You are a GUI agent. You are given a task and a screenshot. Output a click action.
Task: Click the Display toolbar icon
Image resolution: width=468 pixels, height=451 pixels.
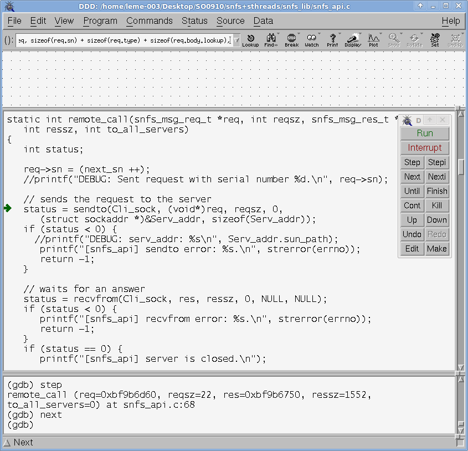click(x=353, y=40)
